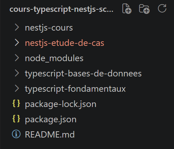The height and width of the screenshot is (149, 174).
Task: Open the README.md file
Action: (x=50, y=134)
